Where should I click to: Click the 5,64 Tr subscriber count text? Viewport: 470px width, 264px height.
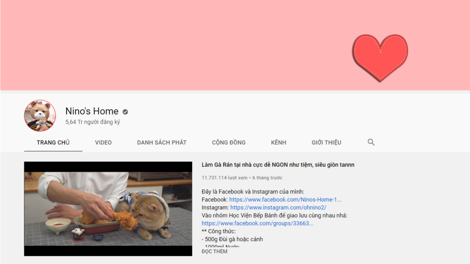coord(93,122)
